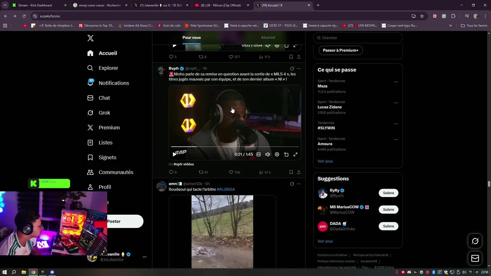This screenshot has height=276, width=491.
Task: Open the Windows taskbar search
Action: click(x=14, y=272)
